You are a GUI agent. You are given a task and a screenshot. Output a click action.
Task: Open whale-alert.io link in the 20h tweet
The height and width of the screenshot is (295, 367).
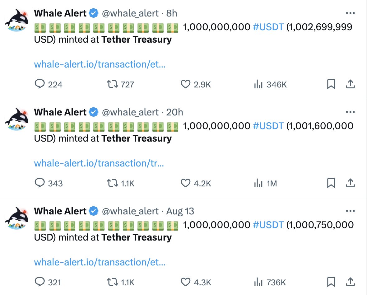point(99,163)
